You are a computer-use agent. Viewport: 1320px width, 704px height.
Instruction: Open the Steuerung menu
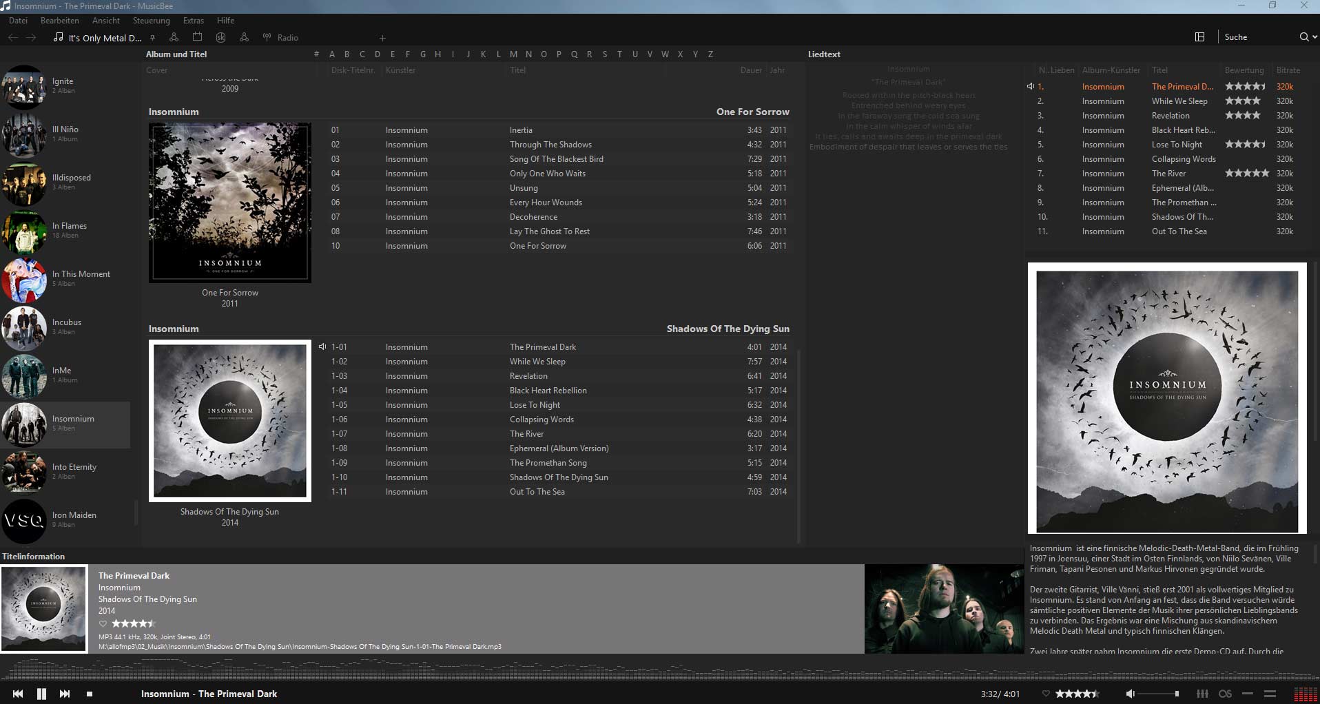coord(152,21)
